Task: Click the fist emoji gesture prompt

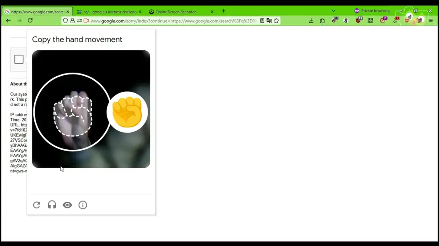Action: 127,112
